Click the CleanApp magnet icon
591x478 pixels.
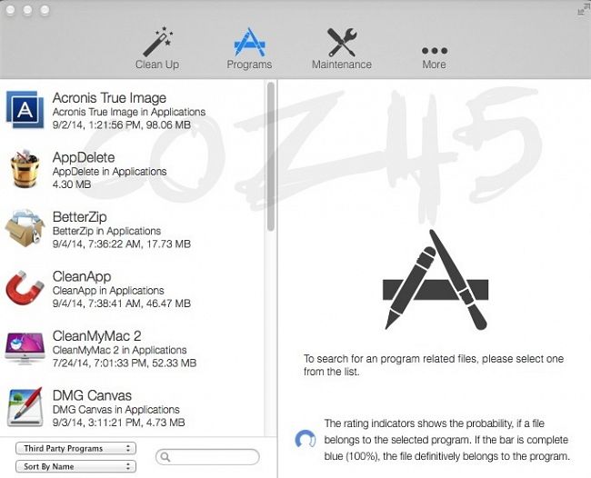tap(25, 288)
